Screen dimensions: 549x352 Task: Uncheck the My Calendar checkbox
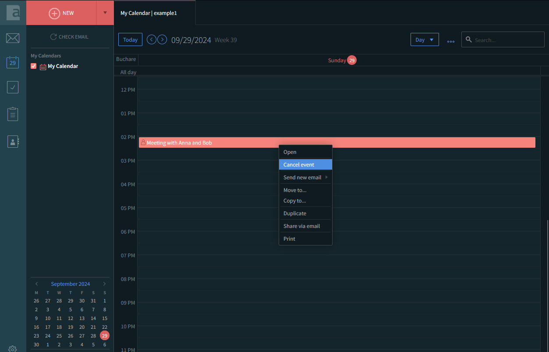pyautogui.click(x=34, y=66)
